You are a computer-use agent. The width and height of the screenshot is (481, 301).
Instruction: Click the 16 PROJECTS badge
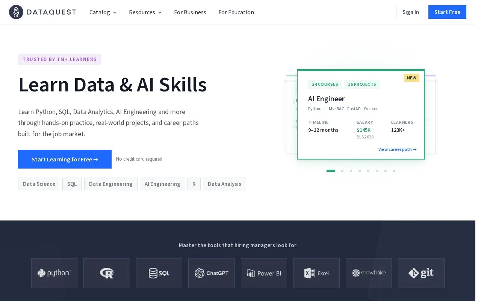[x=362, y=84]
